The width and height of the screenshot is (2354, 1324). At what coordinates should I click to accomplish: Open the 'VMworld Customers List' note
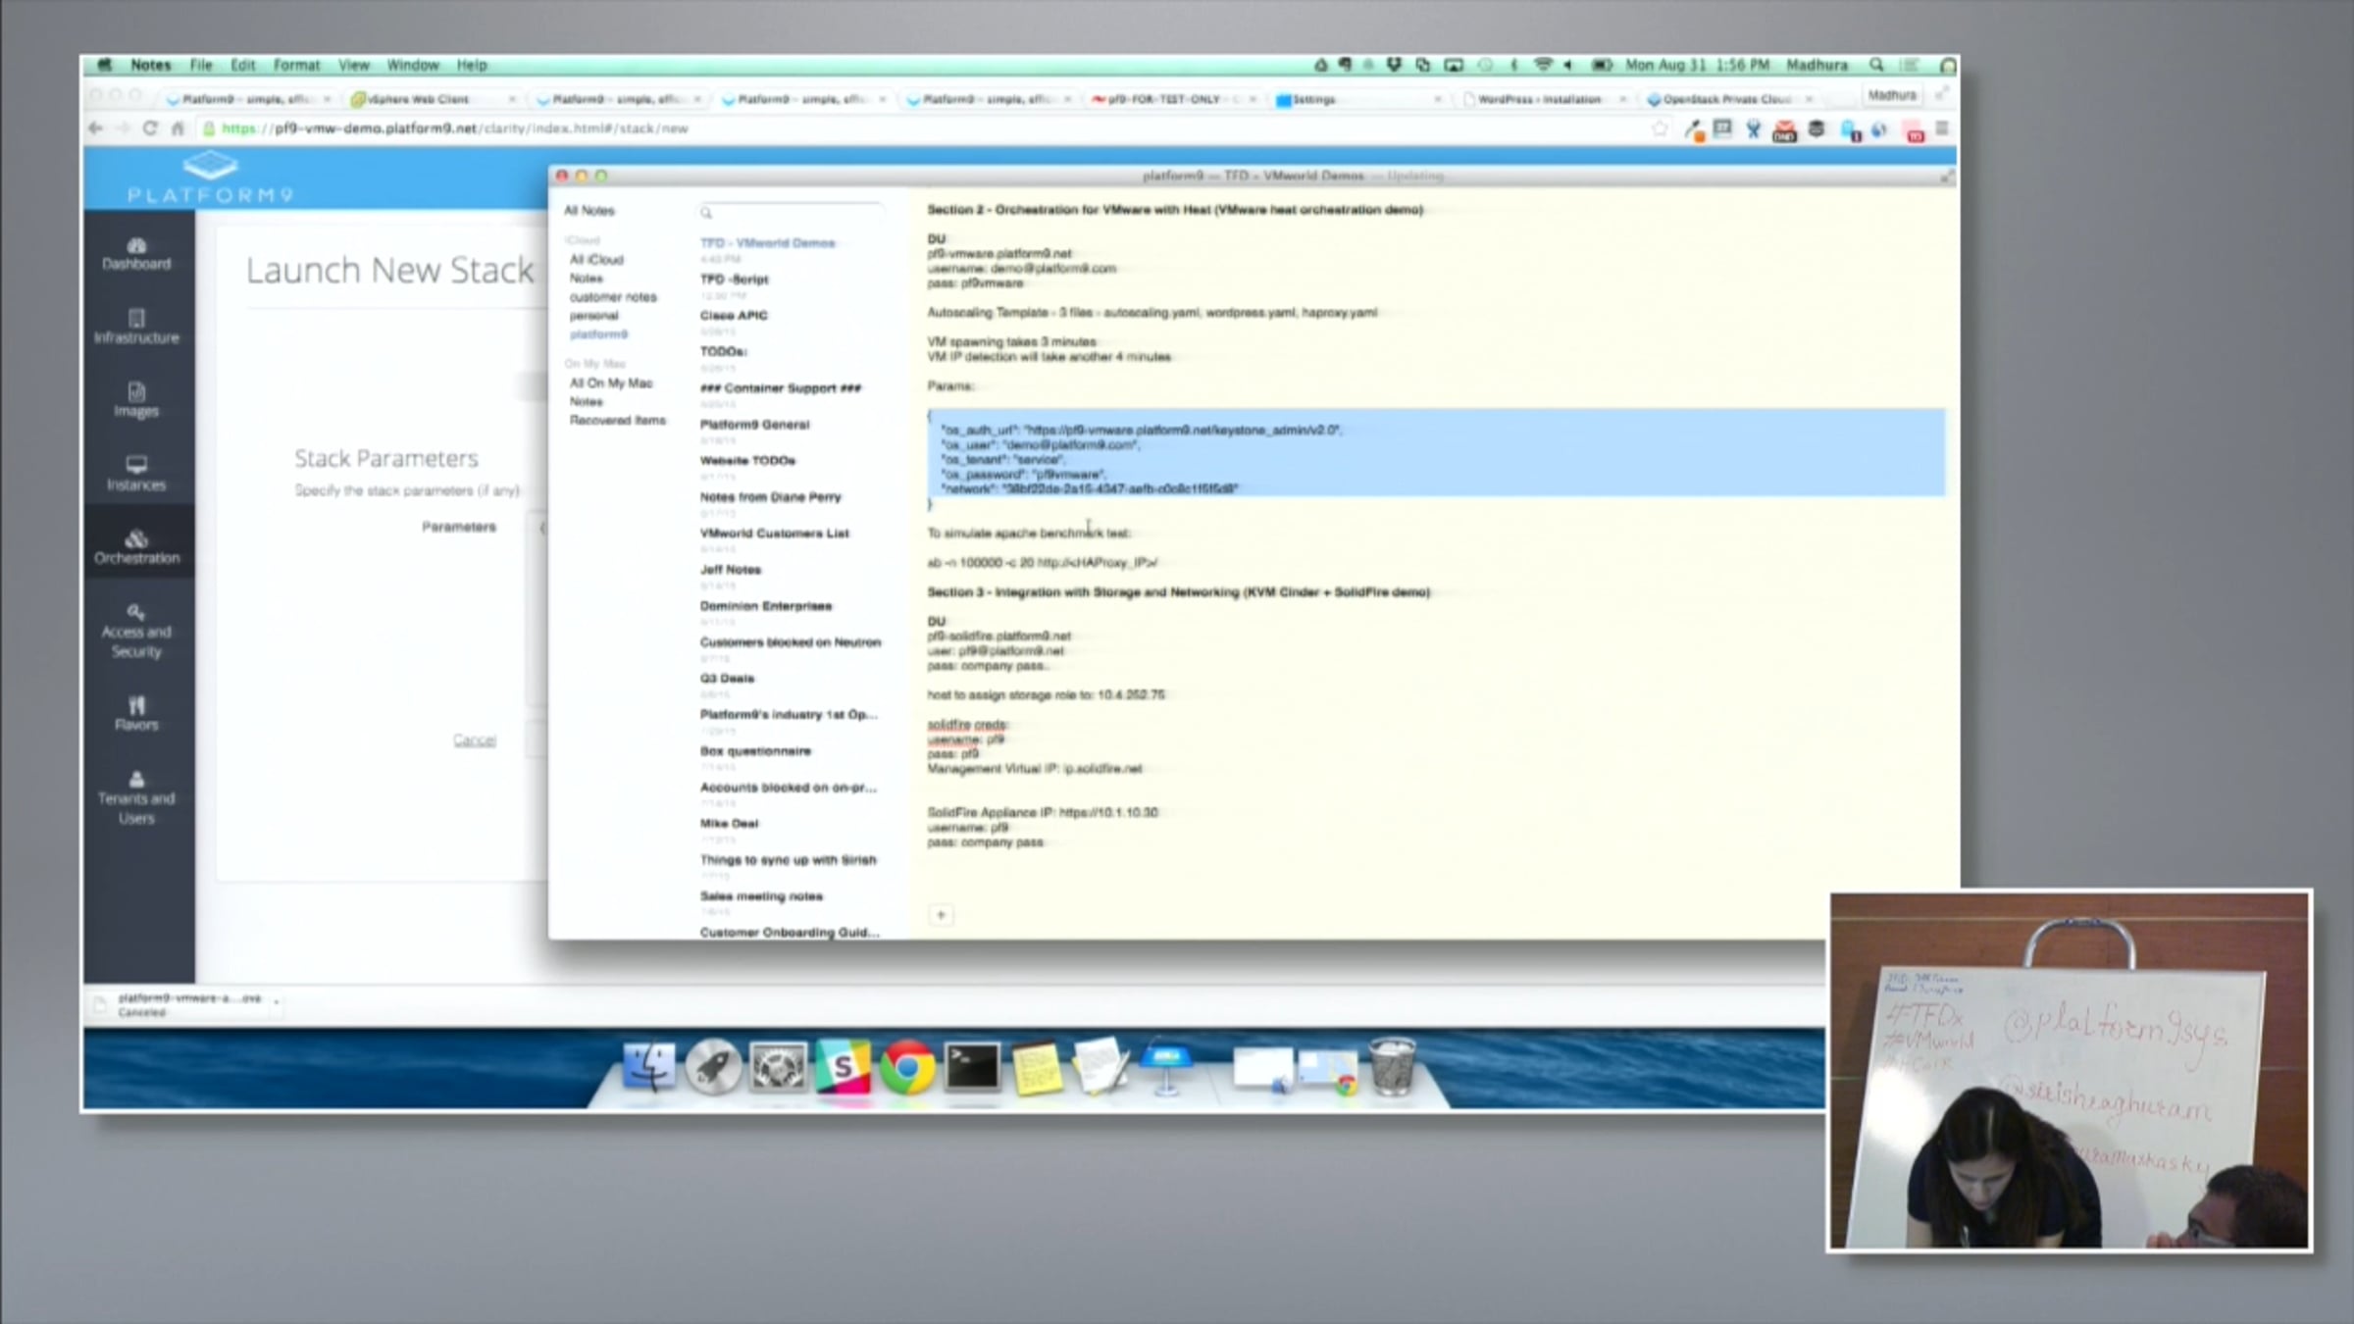(791, 539)
